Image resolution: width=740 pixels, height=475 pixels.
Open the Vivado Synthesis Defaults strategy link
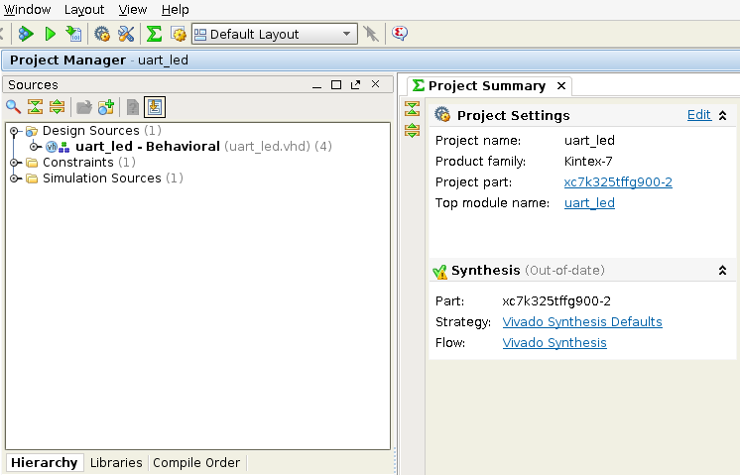tap(582, 321)
